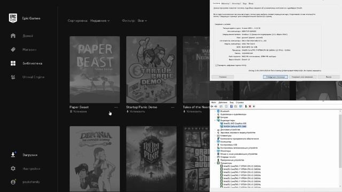The height and width of the screenshot is (192, 342).
Task: Click the Bluetooth category icon in Device Manager
Action: click(218, 111)
